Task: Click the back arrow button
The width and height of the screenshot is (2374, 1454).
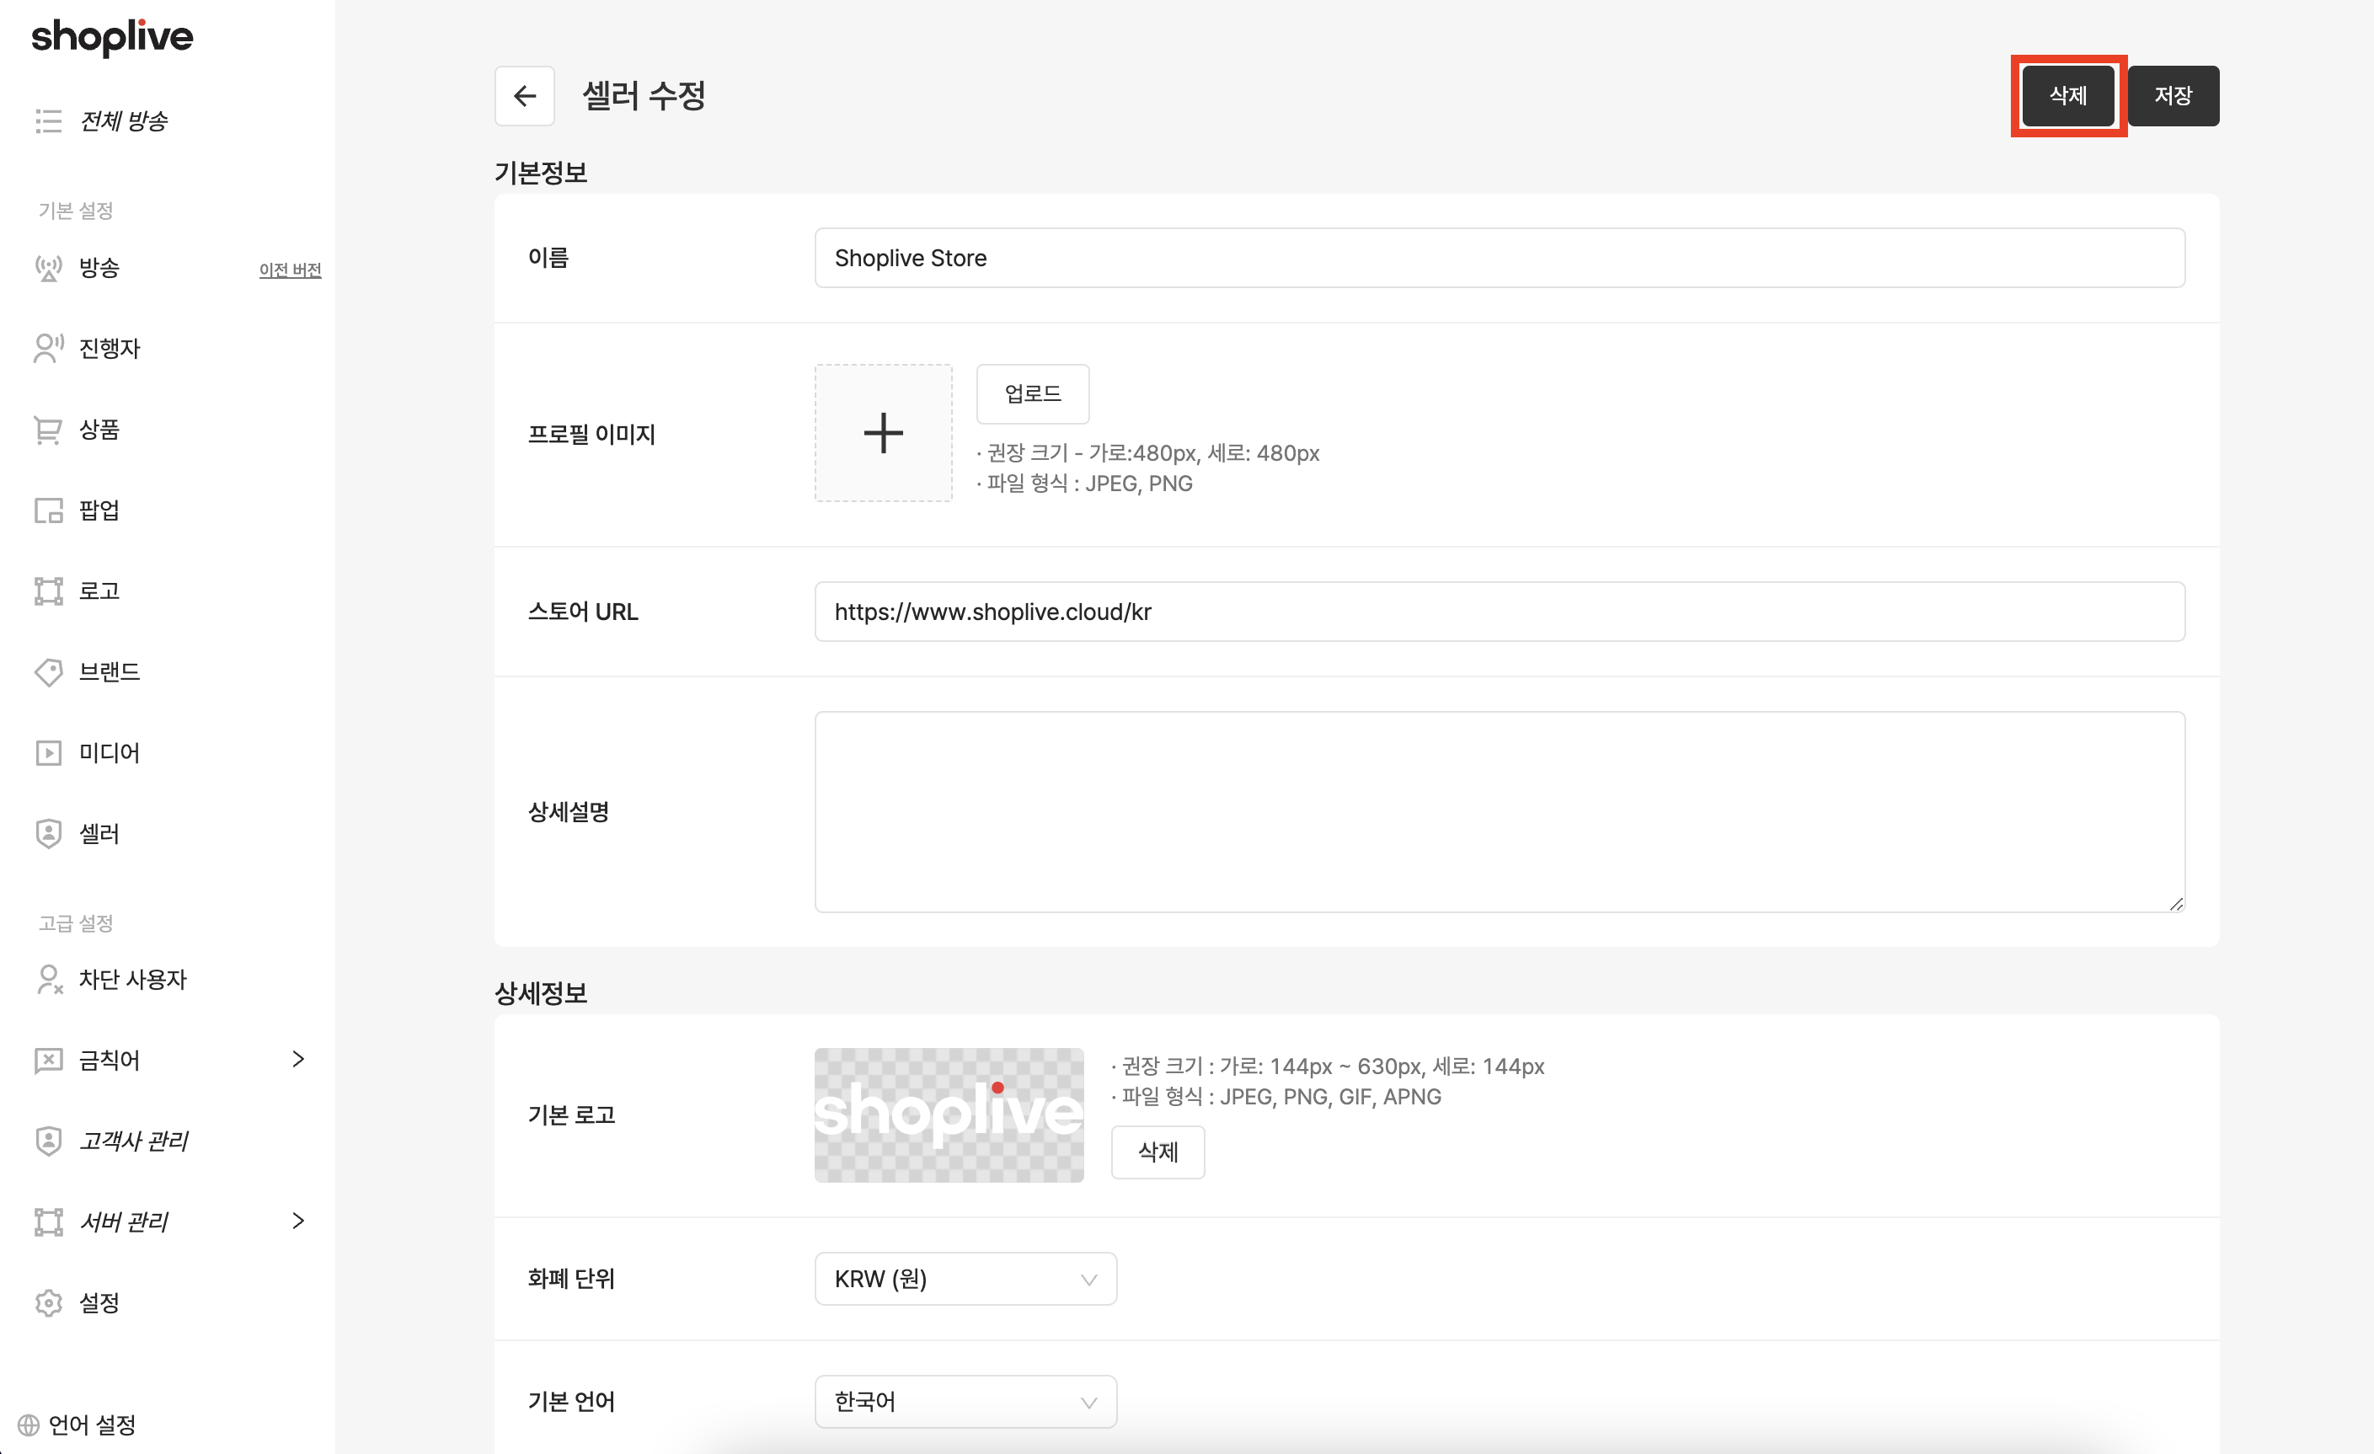Action: pyautogui.click(x=524, y=95)
